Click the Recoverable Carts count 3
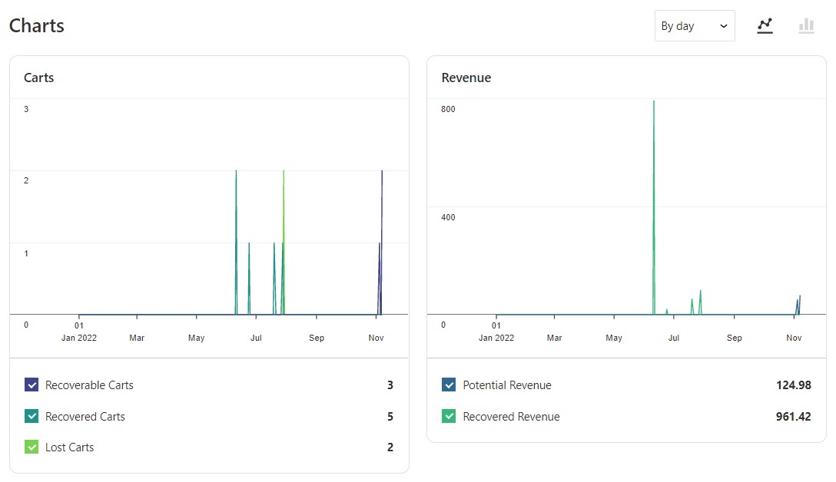Image resolution: width=836 pixels, height=482 pixels. coord(390,385)
